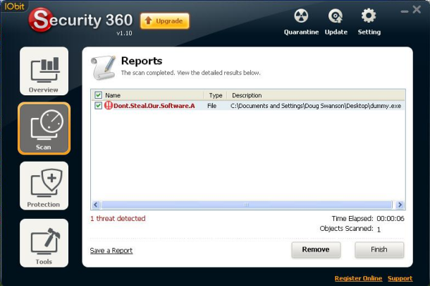Screen dimensions: 430x286
Task: Click the left arrow of the horizontal scrollbar
Action: (x=96, y=205)
